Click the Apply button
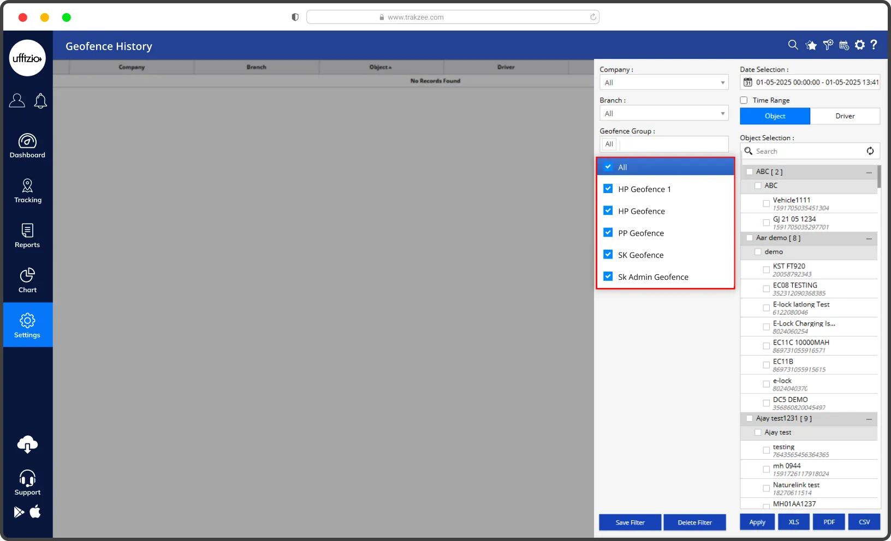891x541 pixels. pos(757,522)
